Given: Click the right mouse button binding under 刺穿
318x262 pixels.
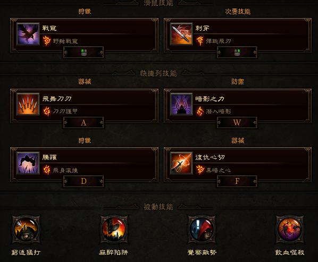Looking at the screenshot, I should (237, 52).
